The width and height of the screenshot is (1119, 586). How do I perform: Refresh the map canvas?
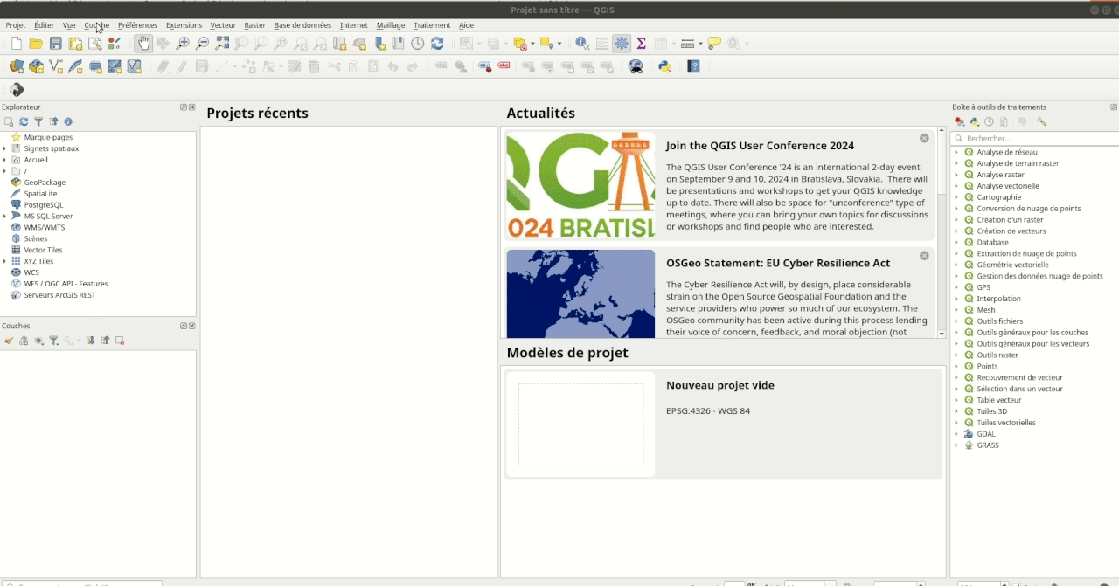click(437, 44)
